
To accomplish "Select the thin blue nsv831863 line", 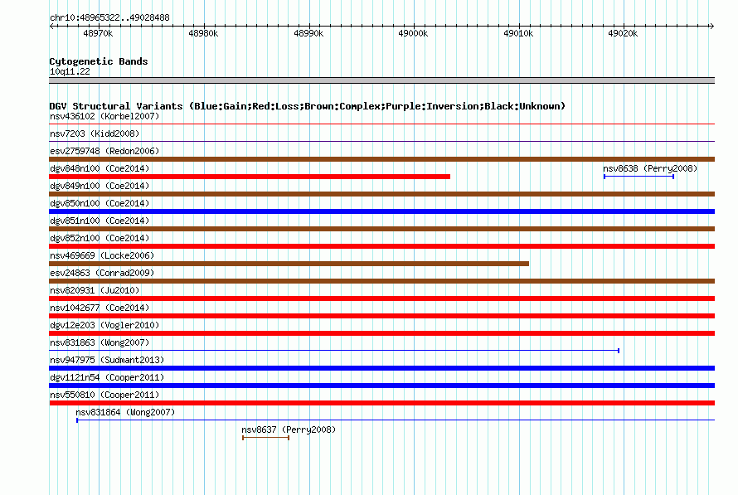I will [334, 351].
